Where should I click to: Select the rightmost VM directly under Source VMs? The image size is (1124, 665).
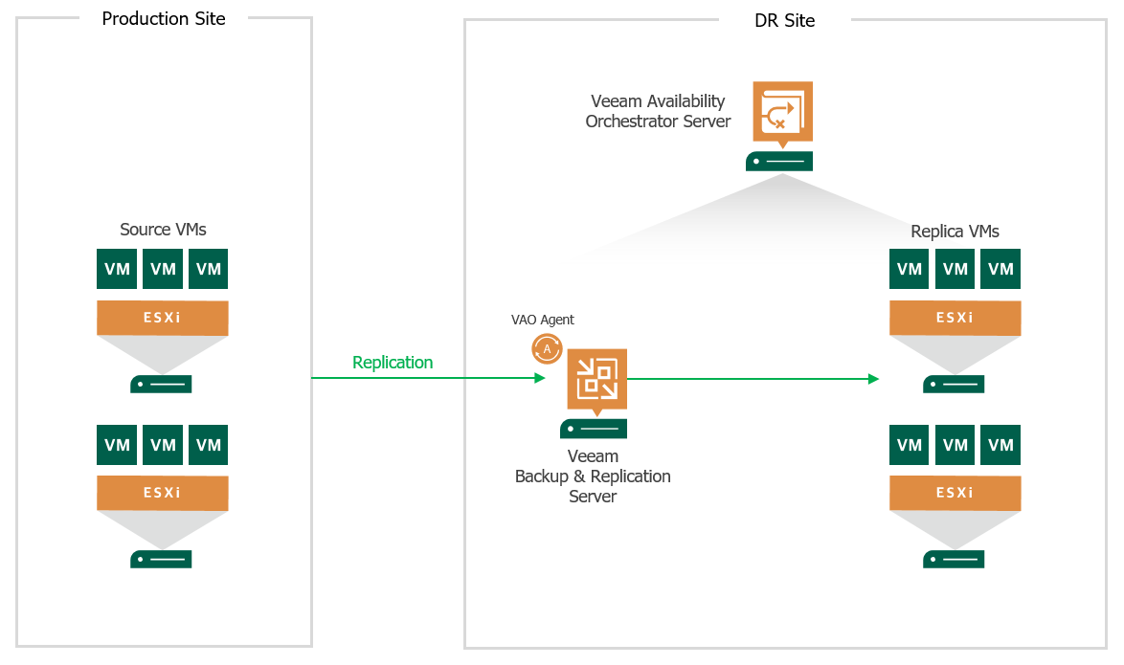[x=209, y=269]
